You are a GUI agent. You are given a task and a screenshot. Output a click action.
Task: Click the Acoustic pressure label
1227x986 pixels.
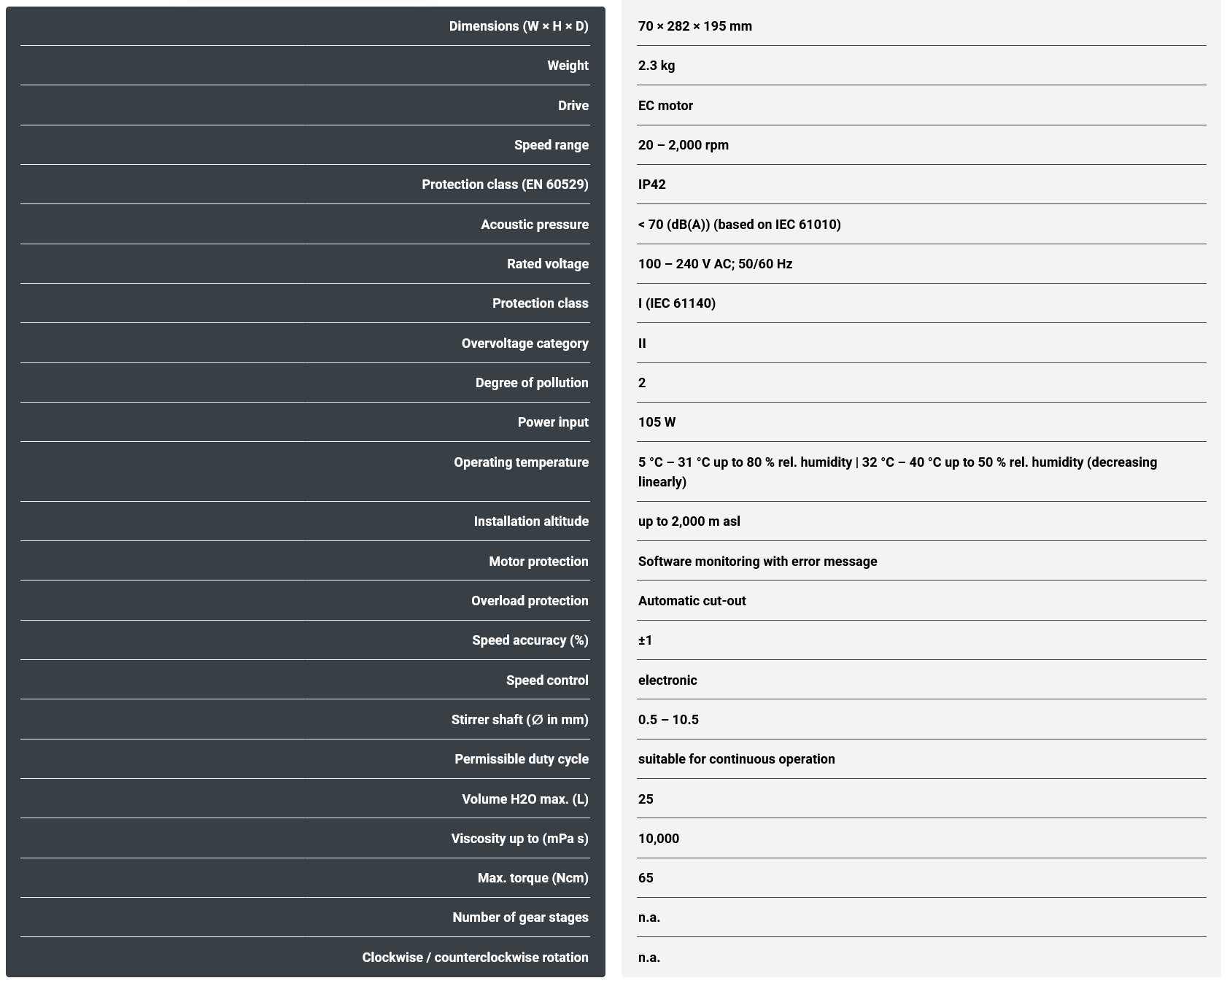tap(534, 225)
